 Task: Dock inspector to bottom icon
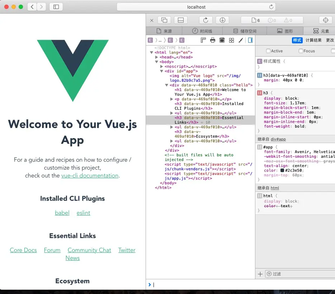point(181,20)
